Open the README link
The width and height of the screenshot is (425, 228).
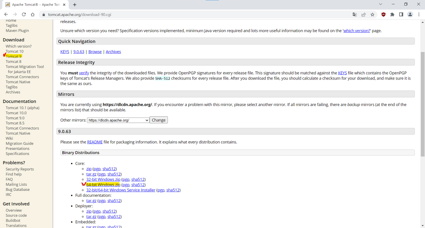95,142
